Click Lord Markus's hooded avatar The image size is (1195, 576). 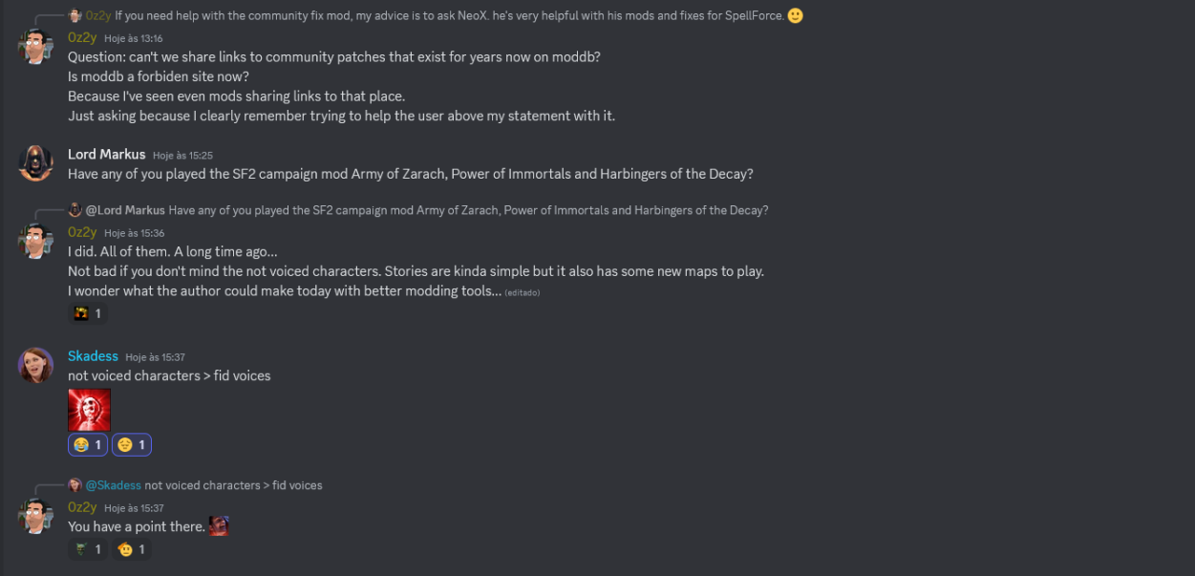(x=35, y=163)
